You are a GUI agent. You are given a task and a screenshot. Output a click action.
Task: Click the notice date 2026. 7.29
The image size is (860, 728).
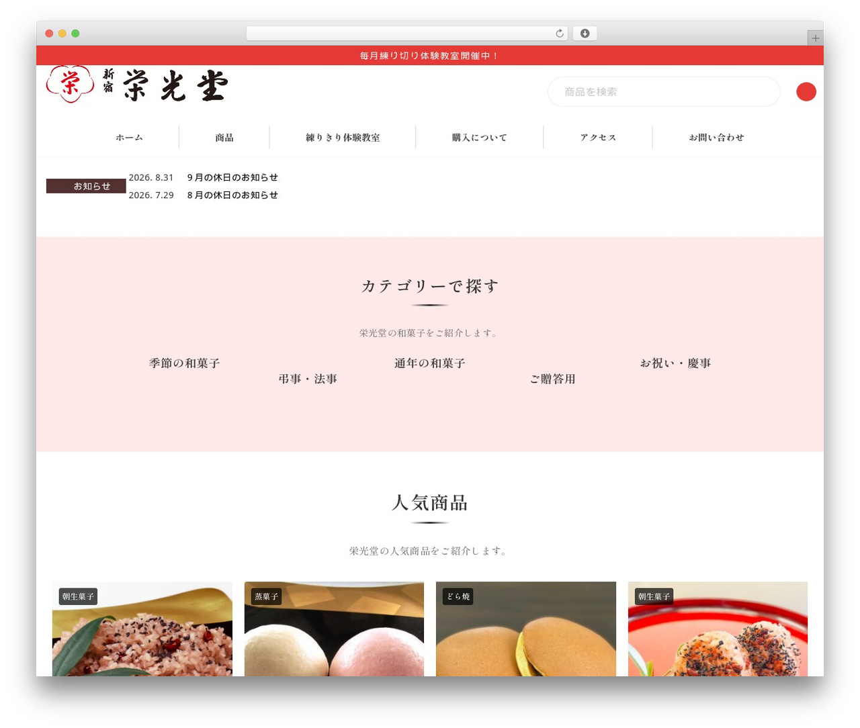151,195
